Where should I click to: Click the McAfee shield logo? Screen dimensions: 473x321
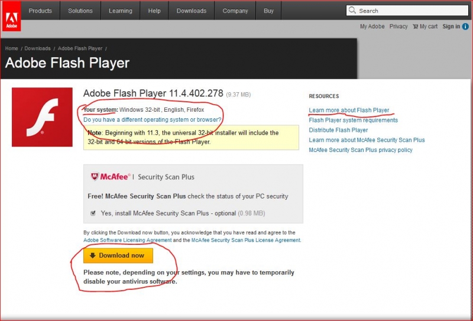94,177
